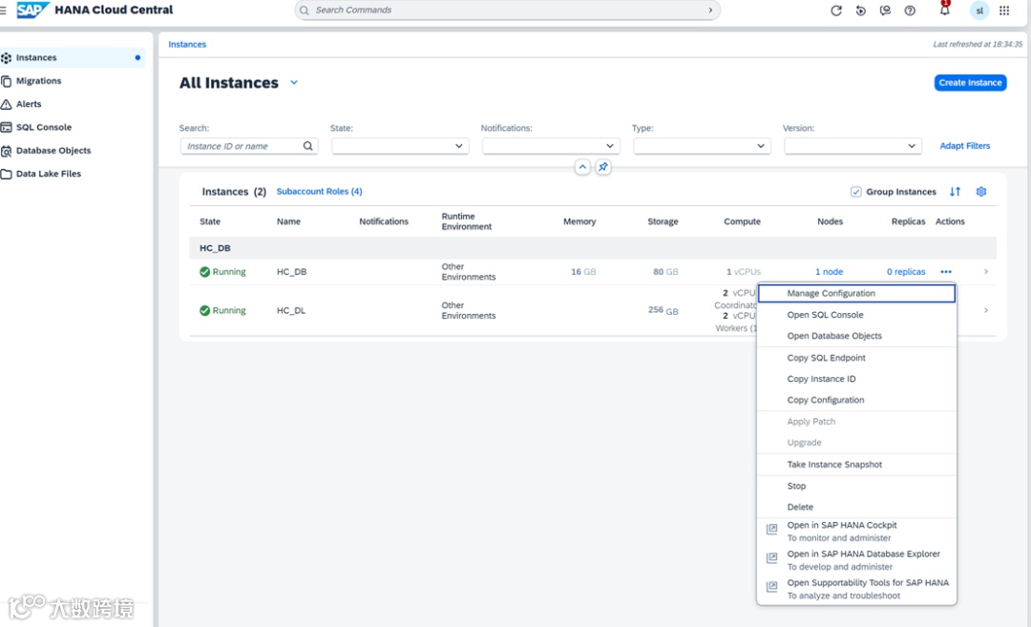1031x627 pixels.
Task: Click Running status of HC_DL
Action: 222,310
